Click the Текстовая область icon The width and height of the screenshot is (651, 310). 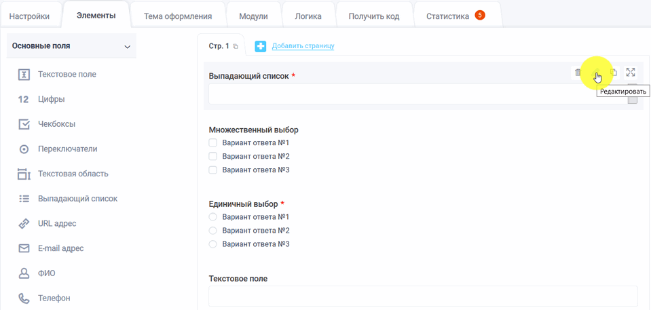coord(24,174)
